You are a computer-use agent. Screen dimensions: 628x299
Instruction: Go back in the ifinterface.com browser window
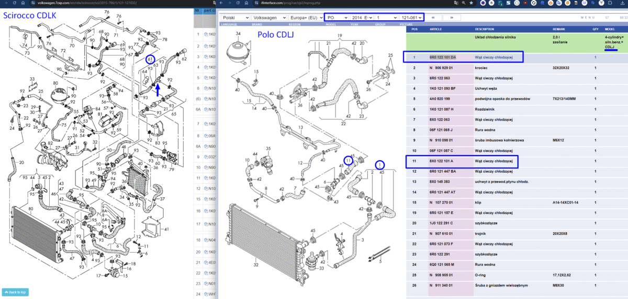tap(222, 3)
